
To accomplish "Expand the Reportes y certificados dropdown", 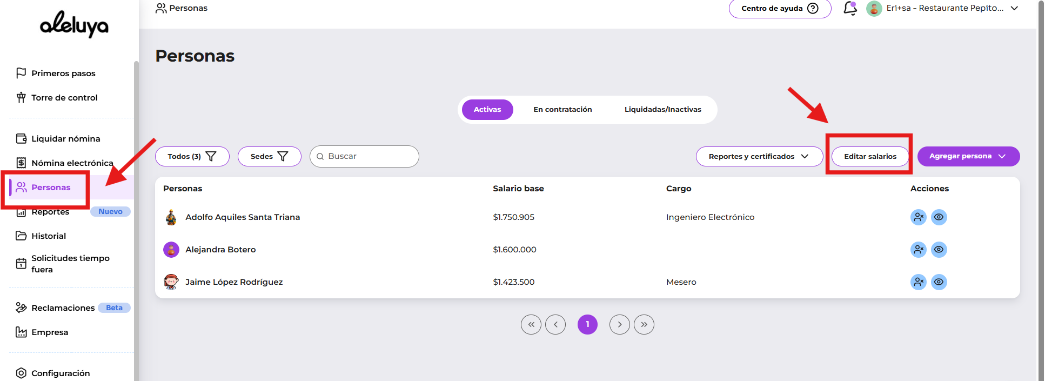I will (759, 157).
